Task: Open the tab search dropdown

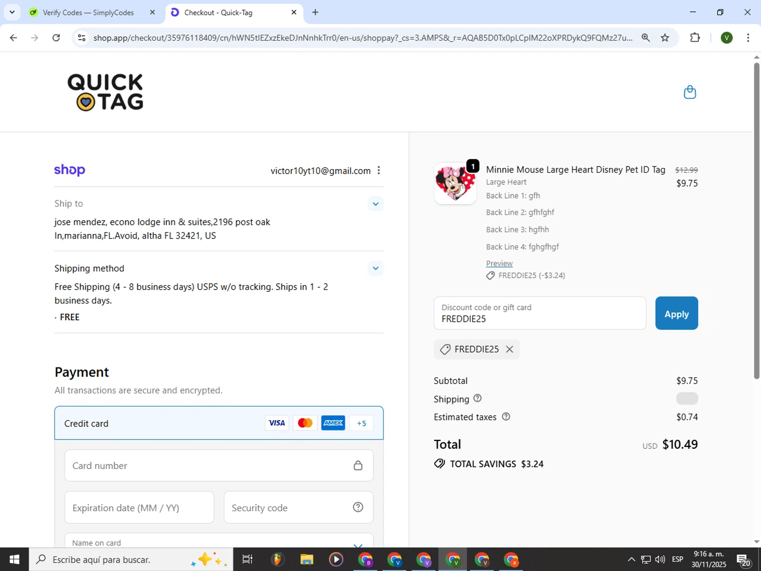Action: pos(12,12)
